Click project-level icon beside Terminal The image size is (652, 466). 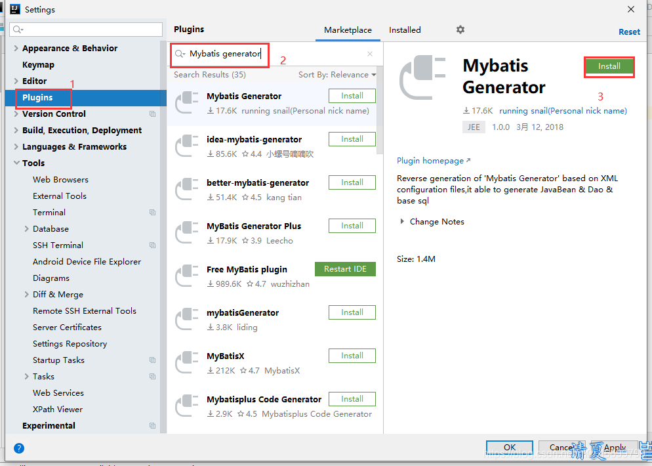153,212
